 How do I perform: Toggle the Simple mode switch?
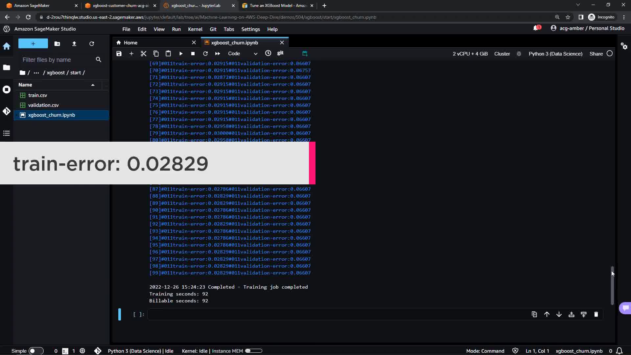coord(36,351)
